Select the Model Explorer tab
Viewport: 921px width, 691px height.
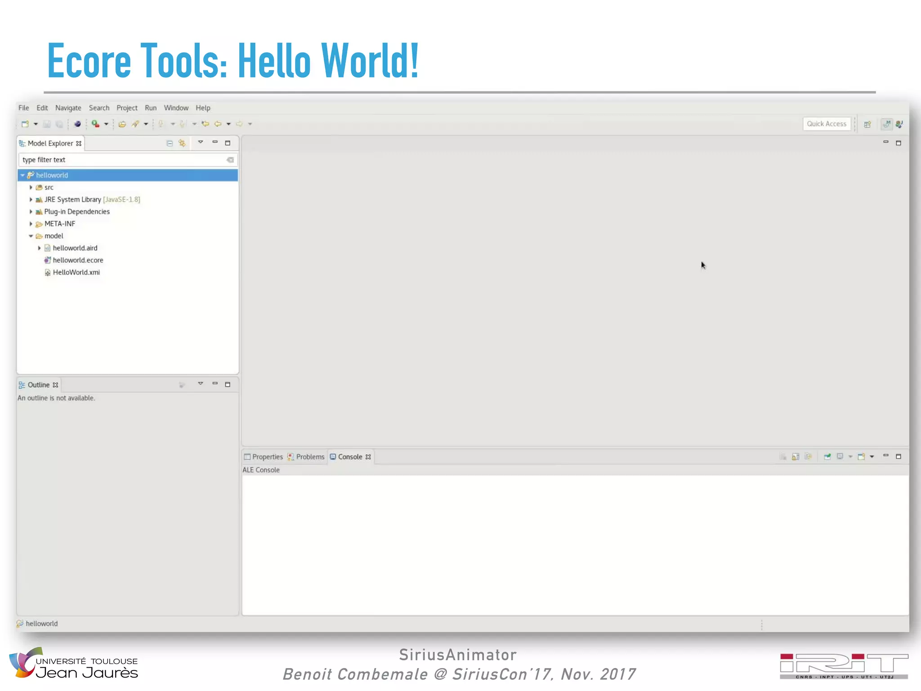(50, 144)
